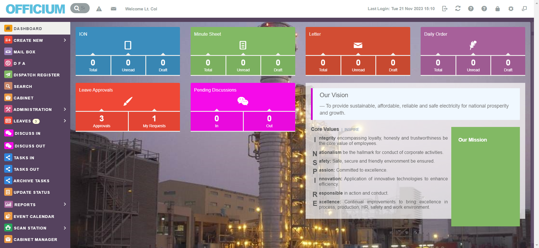Open Dispatch Register from sidebar
The image size is (539, 248).
coord(37,75)
